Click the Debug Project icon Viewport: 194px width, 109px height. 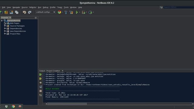[84, 12]
